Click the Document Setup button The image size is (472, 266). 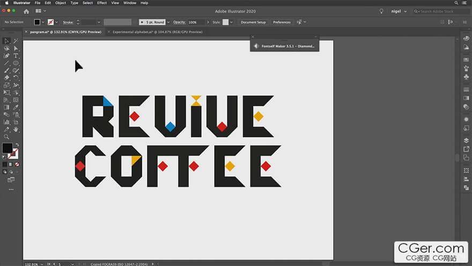(253, 23)
